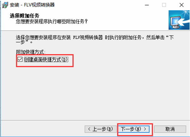The height and width of the screenshot is (137, 190).
Task: Go to next step with 下一步(N)
Action: click(134, 129)
